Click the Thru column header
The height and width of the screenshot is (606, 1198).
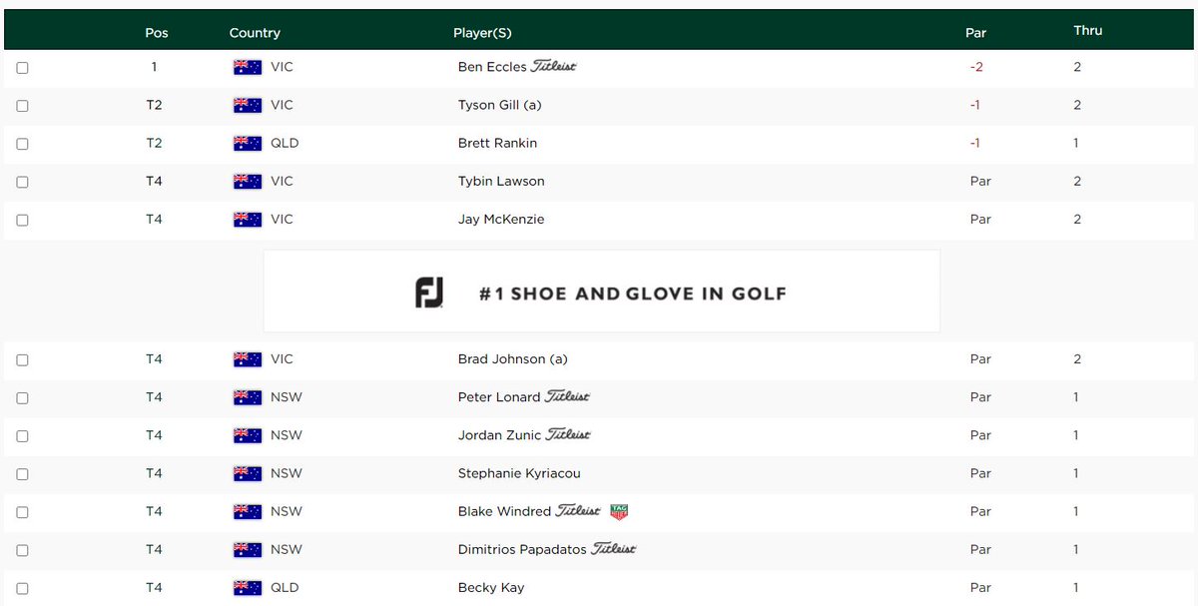(1087, 30)
